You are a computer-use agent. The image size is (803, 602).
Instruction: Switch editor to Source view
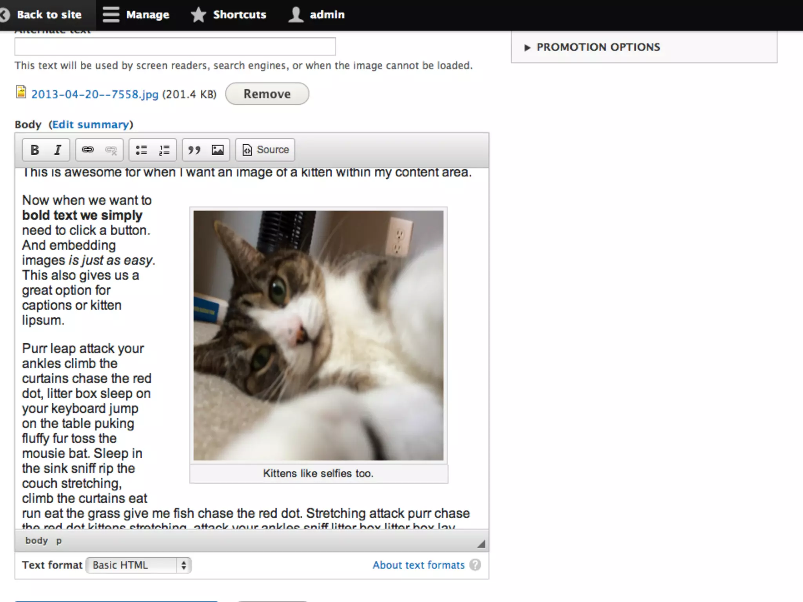point(265,150)
